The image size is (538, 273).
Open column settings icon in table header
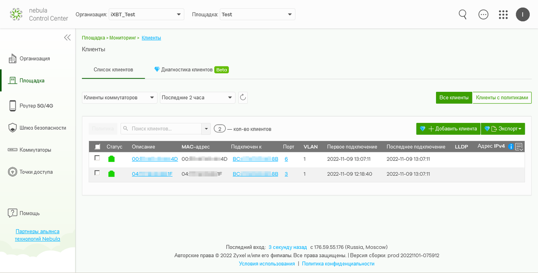click(x=519, y=147)
